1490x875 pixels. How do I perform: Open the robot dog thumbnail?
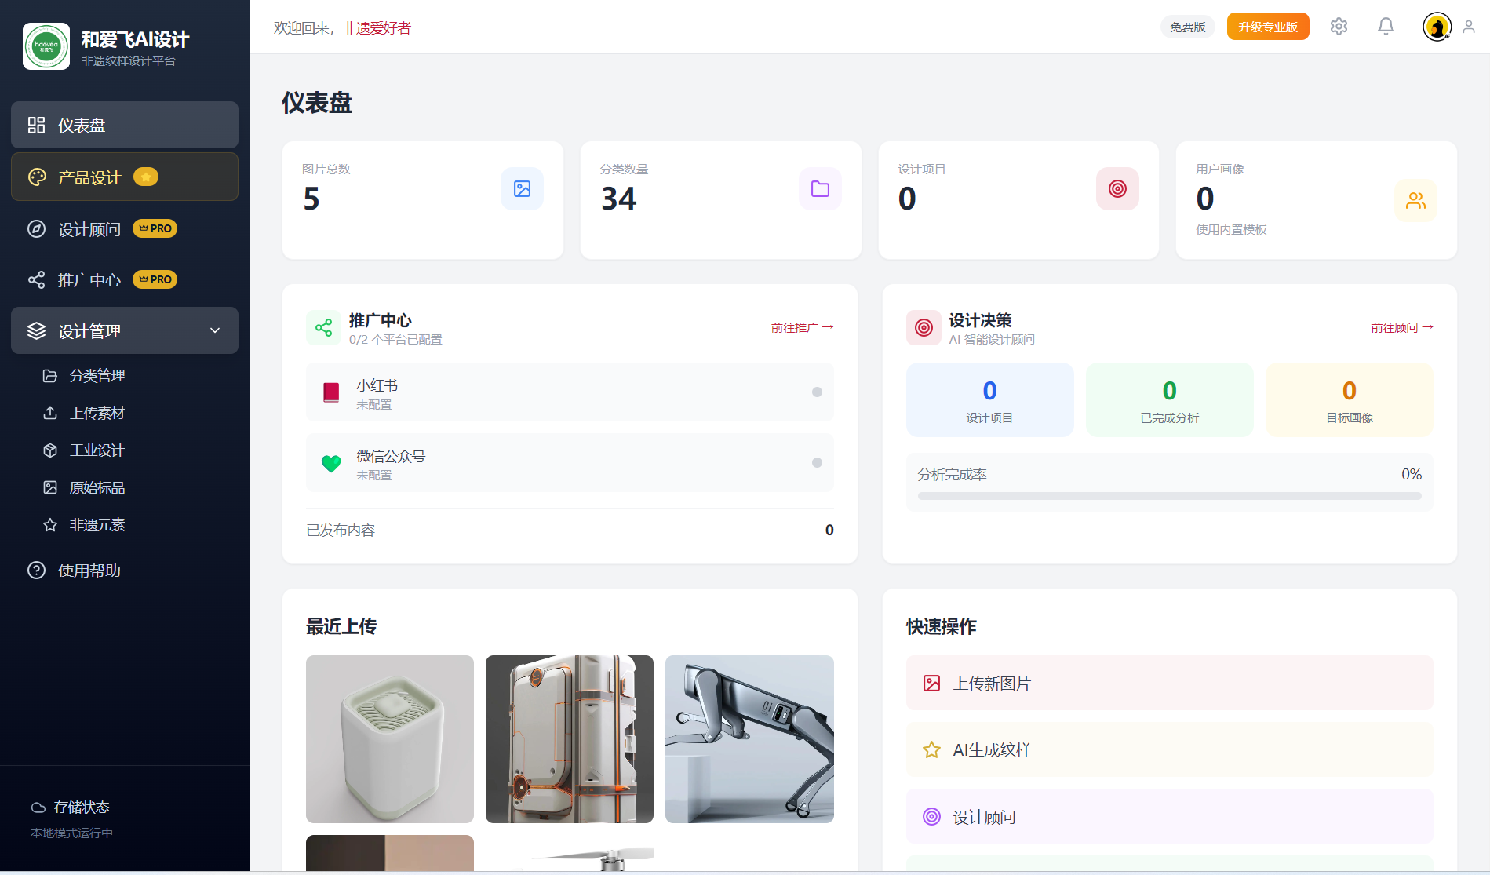(x=749, y=739)
